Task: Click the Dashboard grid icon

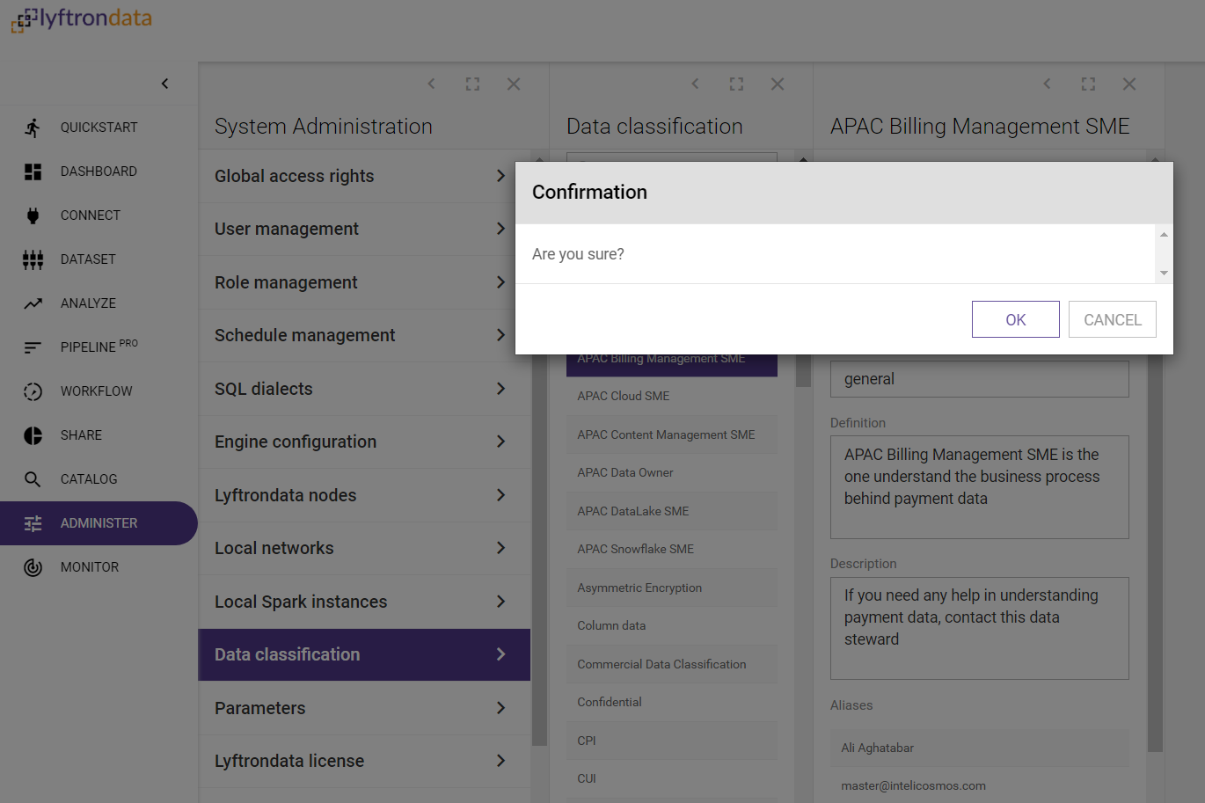Action: [33, 172]
